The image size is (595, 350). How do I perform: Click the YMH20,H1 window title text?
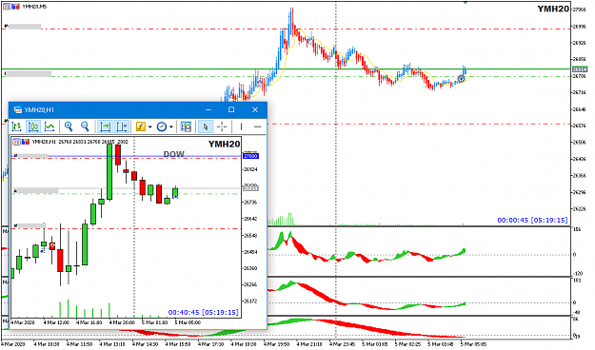pos(39,110)
